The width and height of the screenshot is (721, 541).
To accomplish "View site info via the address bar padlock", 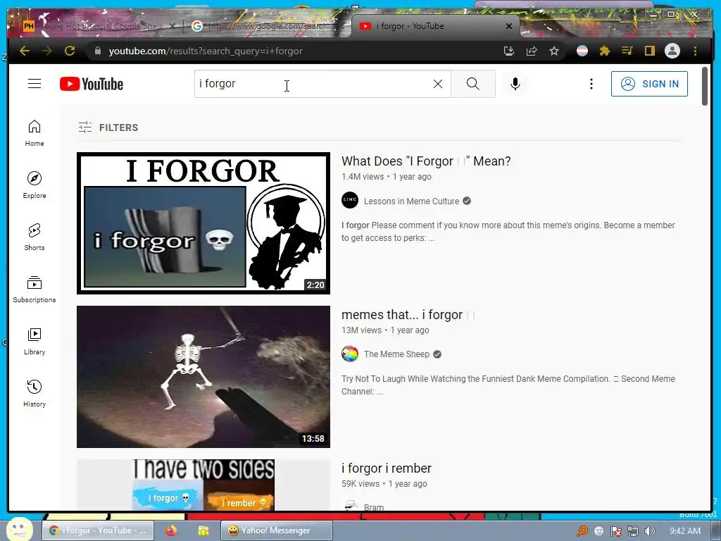I will tap(97, 51).
